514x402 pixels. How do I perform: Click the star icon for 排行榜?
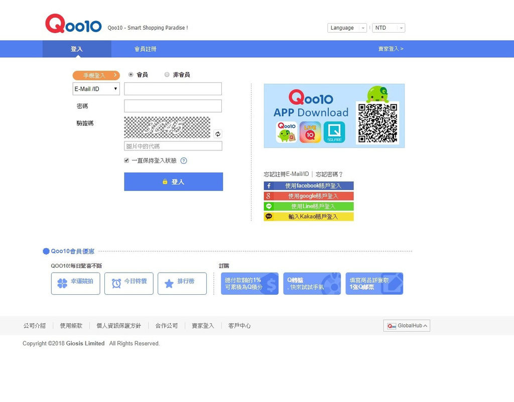point(169,283)
